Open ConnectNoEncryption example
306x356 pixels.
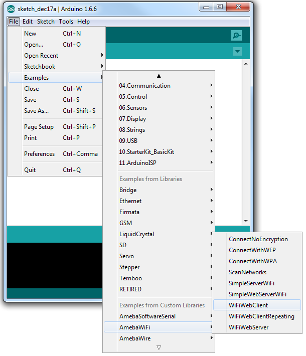tap(257, 239)
